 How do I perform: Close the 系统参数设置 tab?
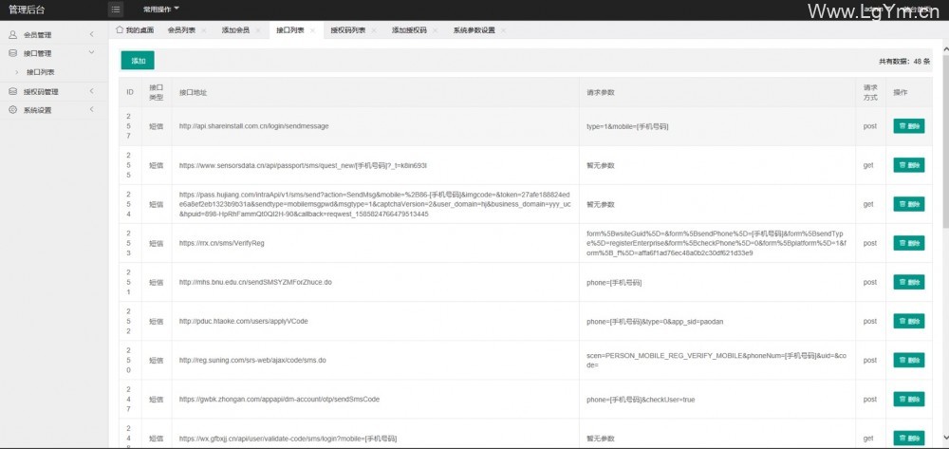(504, 29)
